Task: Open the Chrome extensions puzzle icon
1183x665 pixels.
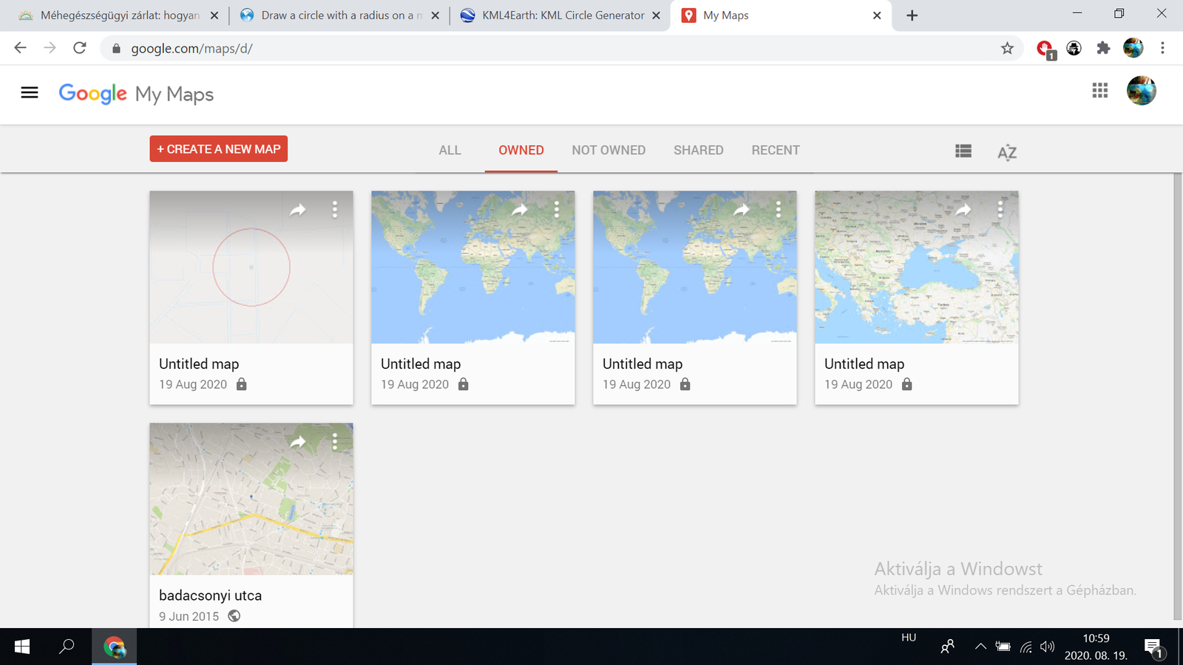Action: (1103, 48)
